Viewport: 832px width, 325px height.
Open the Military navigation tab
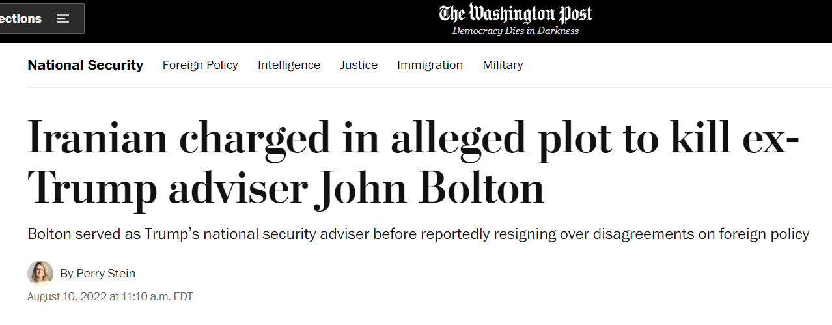tap(503, 65)
